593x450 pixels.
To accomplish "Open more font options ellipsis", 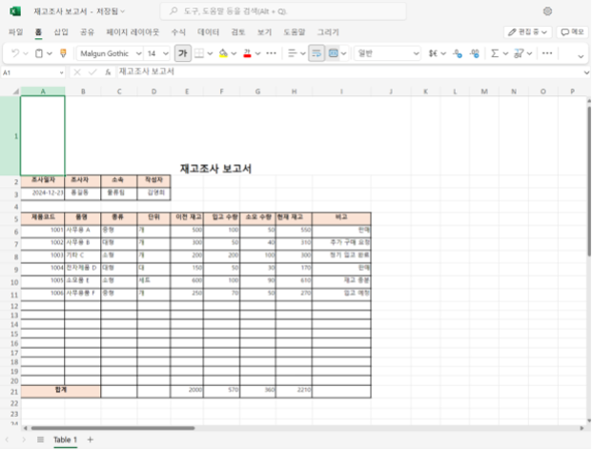I will tap(271, 53).
